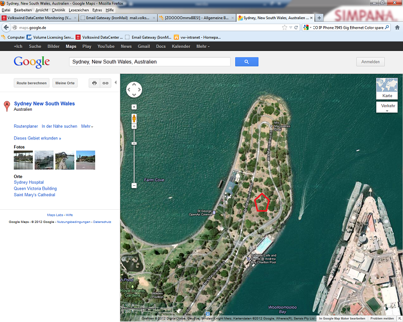
Task: Open vw-intranet Homepage bookmark
Action: [x=197, y=37]
